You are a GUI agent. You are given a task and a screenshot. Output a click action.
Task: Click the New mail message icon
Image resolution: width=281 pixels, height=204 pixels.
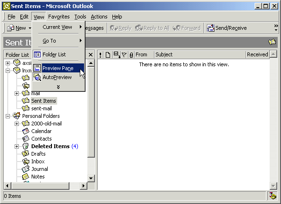click(x=10, y=28)
